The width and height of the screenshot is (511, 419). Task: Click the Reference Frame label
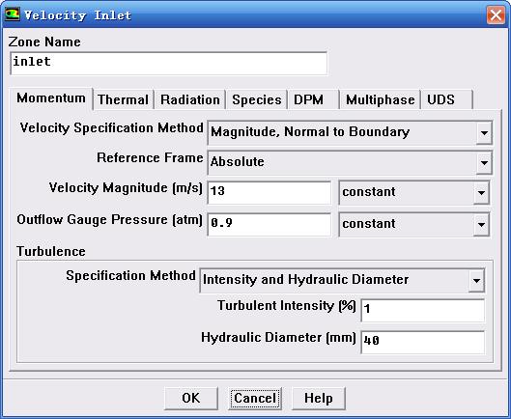150,157
